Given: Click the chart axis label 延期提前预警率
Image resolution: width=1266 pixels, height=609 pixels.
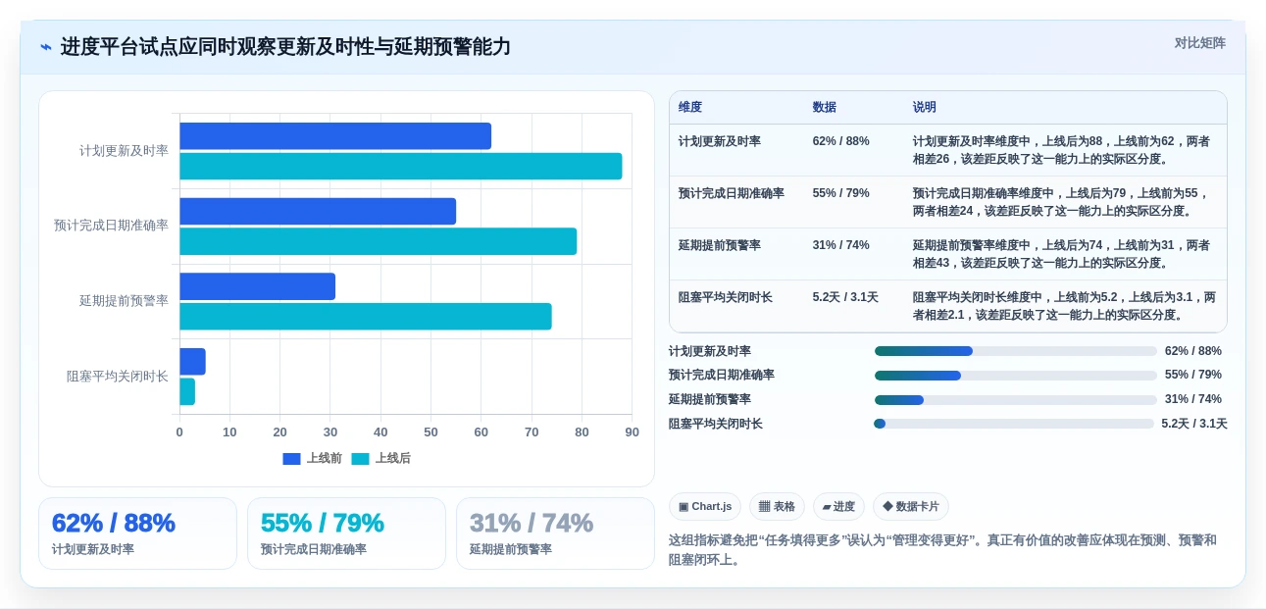Looking at the screenshot, I should [x=124, y=301].
